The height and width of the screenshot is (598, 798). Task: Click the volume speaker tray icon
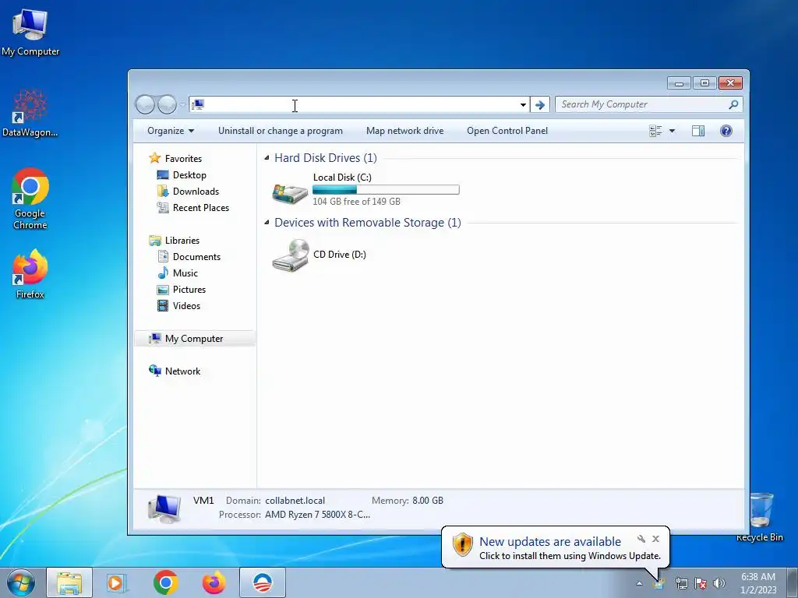(x=719, y=583)
